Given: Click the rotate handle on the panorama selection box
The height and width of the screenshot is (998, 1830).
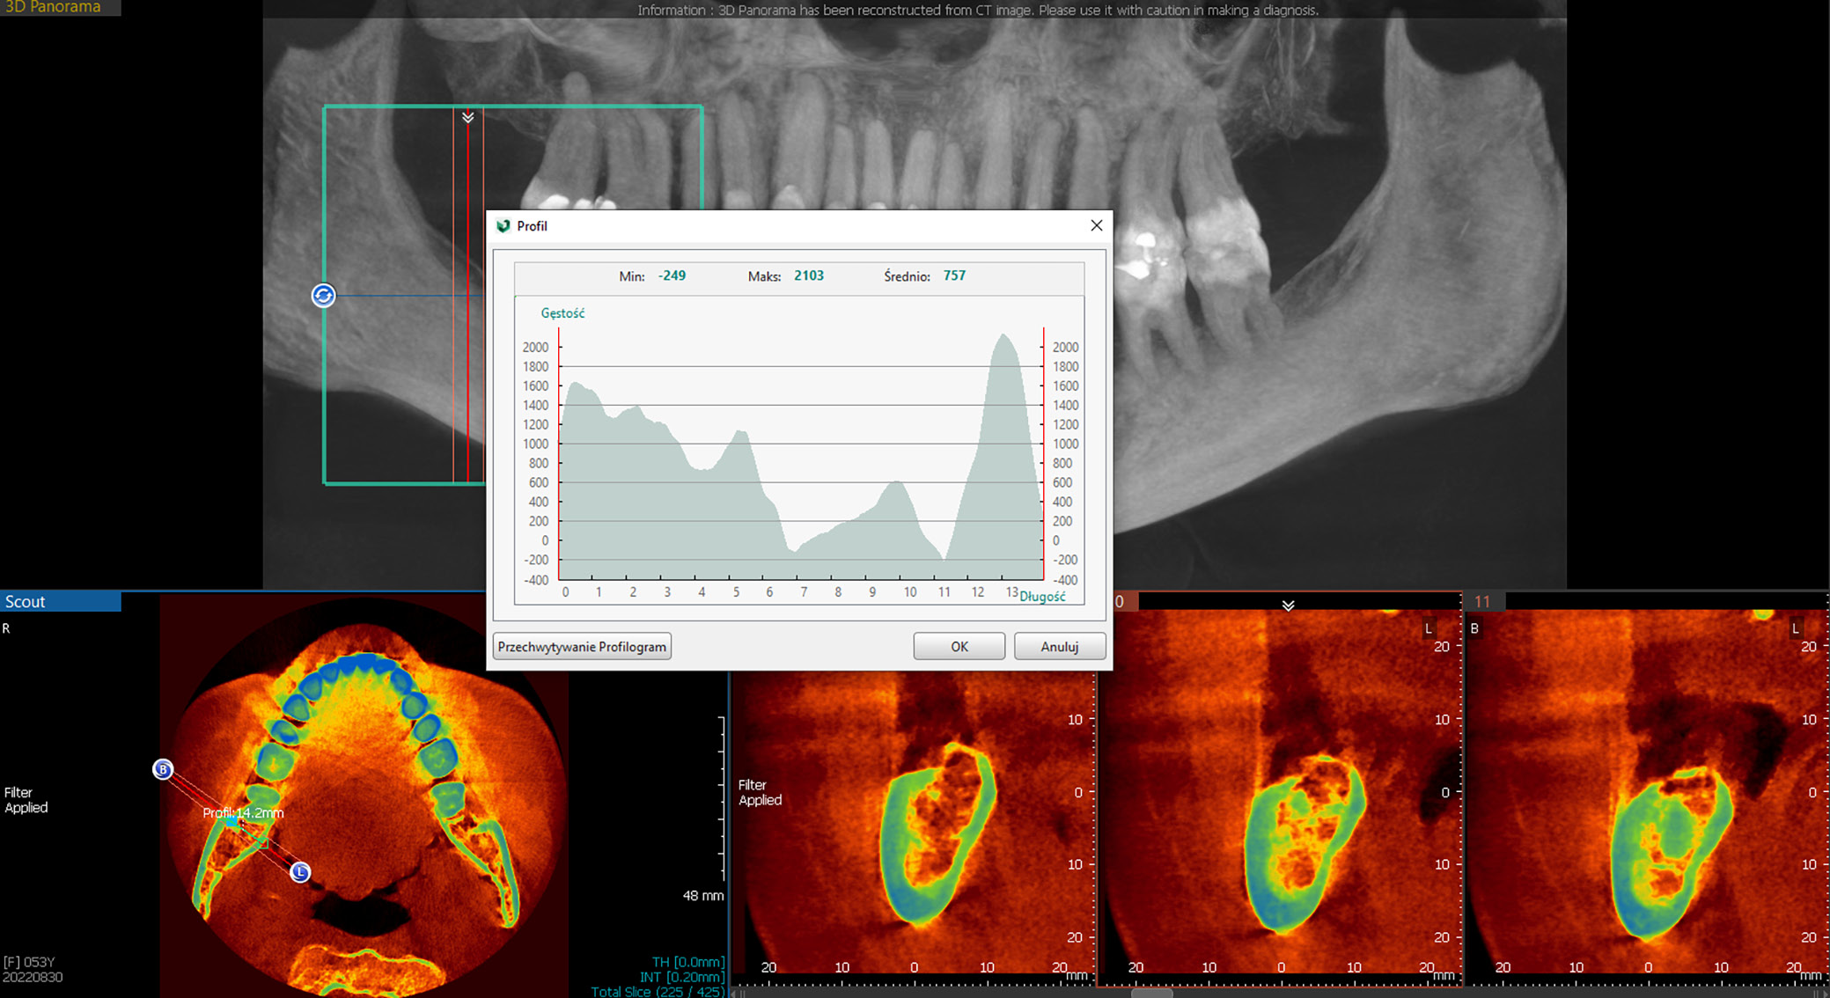Looking at the screenshot, I should coord(323,296).
